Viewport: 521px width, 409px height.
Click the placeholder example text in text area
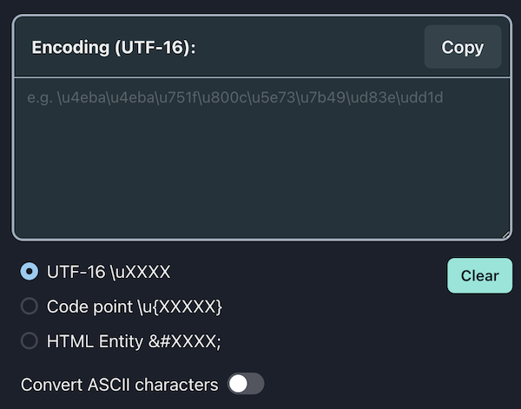tap(235, 97)
